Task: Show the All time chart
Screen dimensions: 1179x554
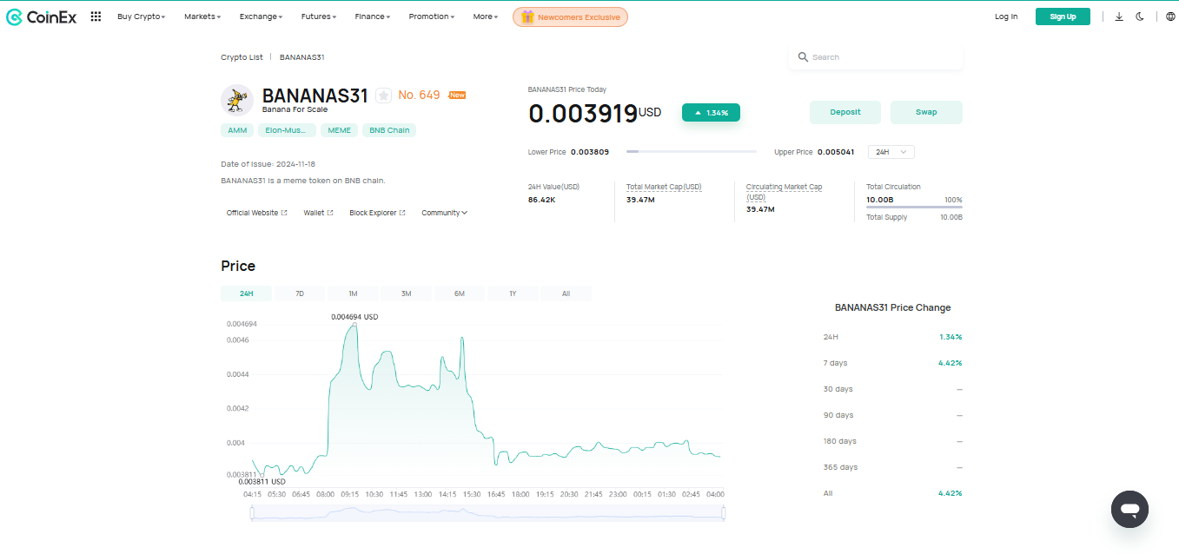Action: click(566, 293)
